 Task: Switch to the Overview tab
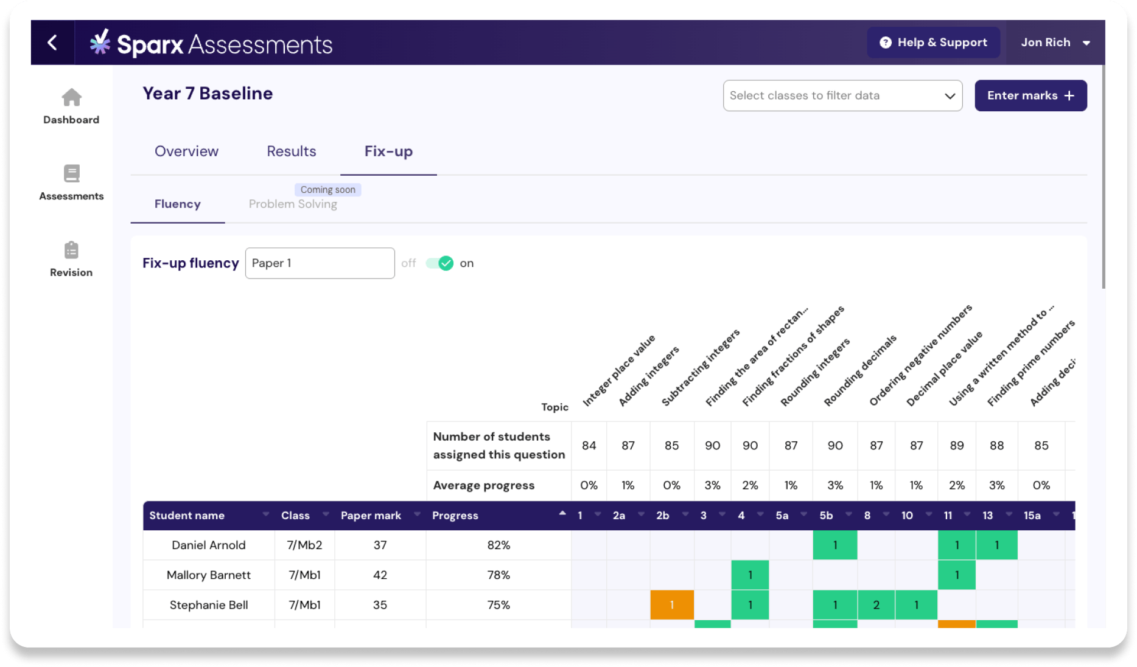[x=186, y=151]
